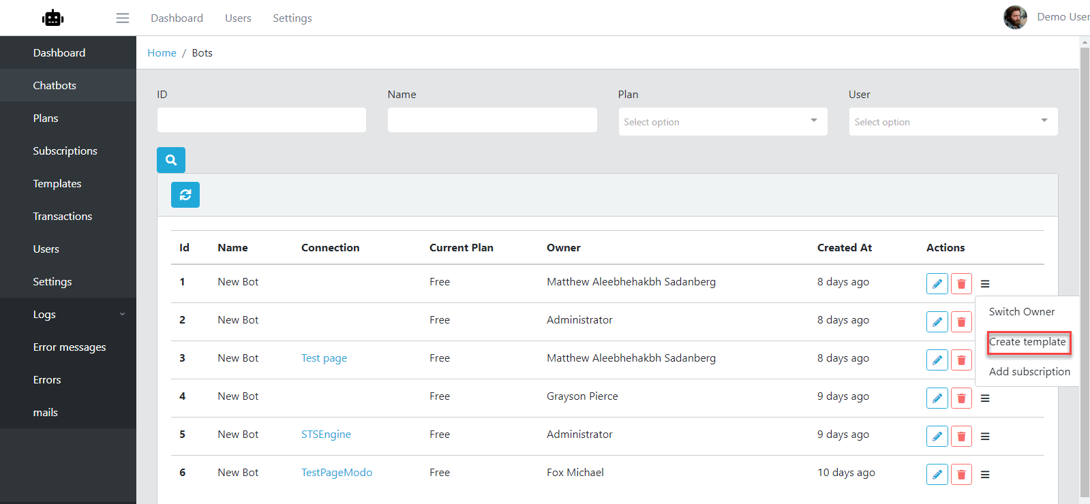Choose Add subscription menu entry
1090x504 pixels.
point(1029,372)
